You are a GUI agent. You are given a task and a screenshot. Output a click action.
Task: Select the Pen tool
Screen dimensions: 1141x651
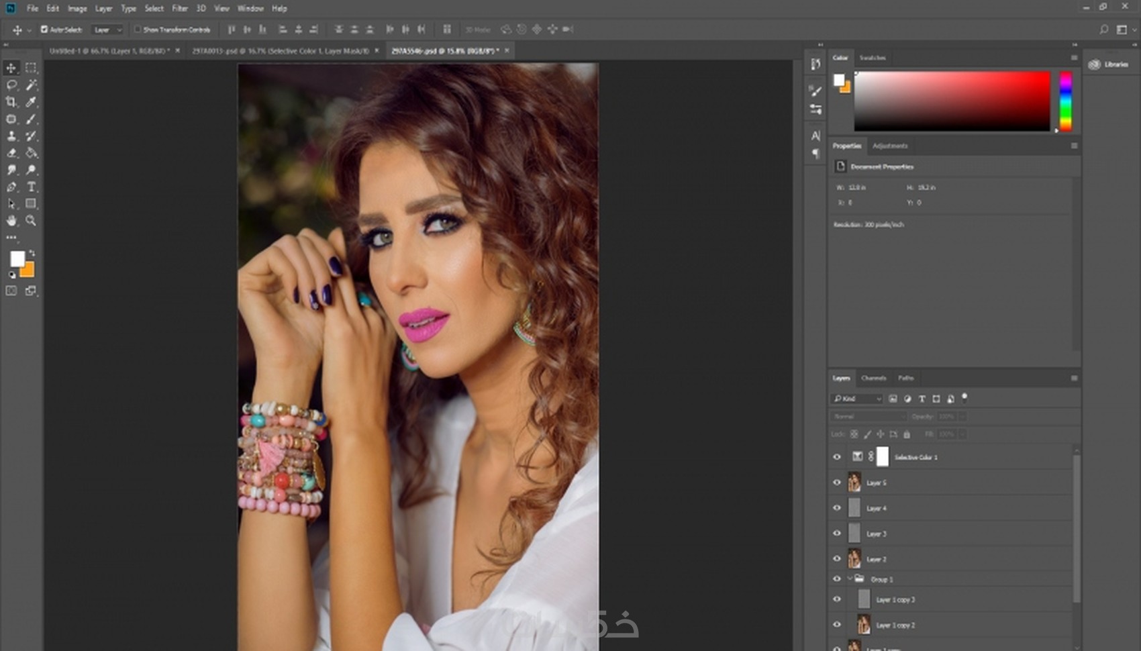coord(11,187)
